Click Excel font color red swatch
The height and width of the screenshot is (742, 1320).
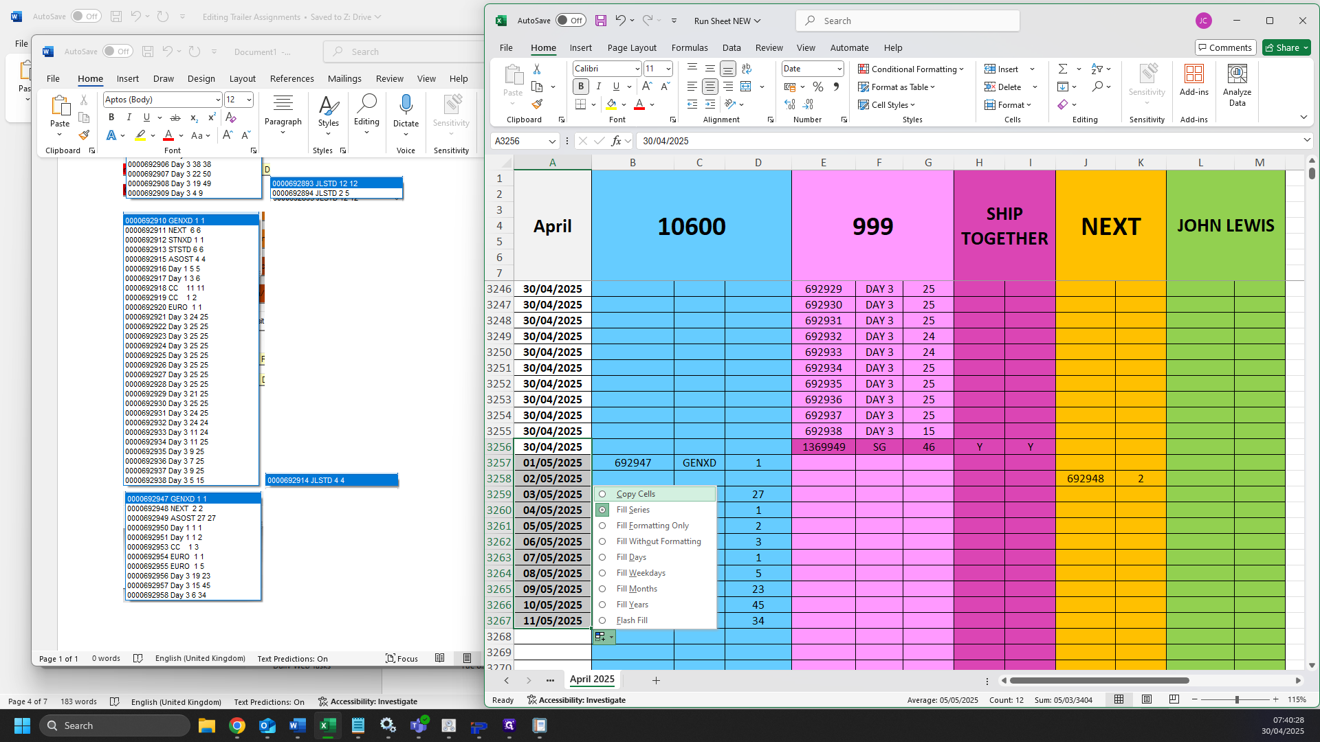(x=639, y=104)
